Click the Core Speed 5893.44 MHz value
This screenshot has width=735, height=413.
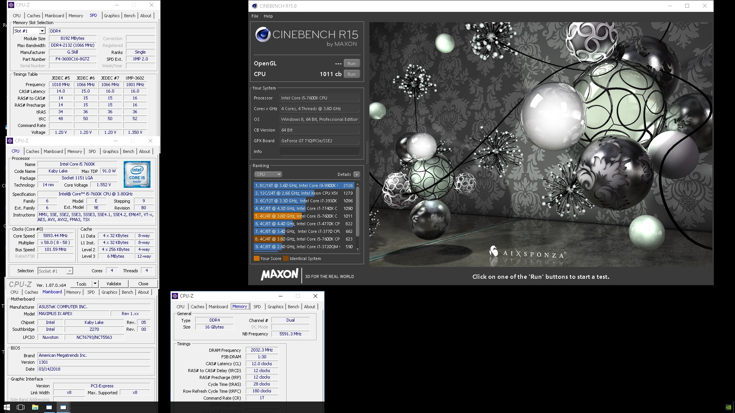[55, 236]
